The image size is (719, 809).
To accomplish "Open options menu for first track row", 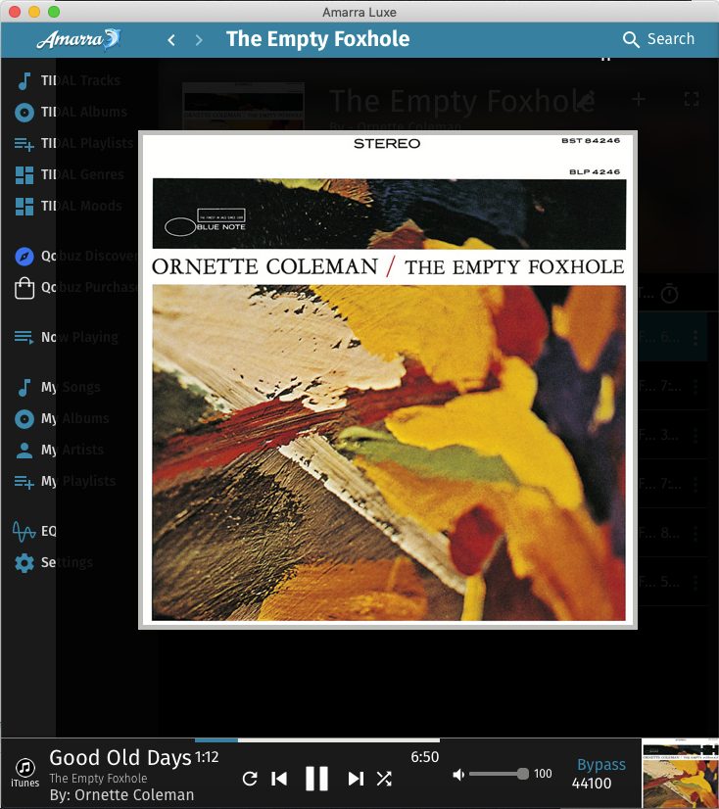I will 695,338.
